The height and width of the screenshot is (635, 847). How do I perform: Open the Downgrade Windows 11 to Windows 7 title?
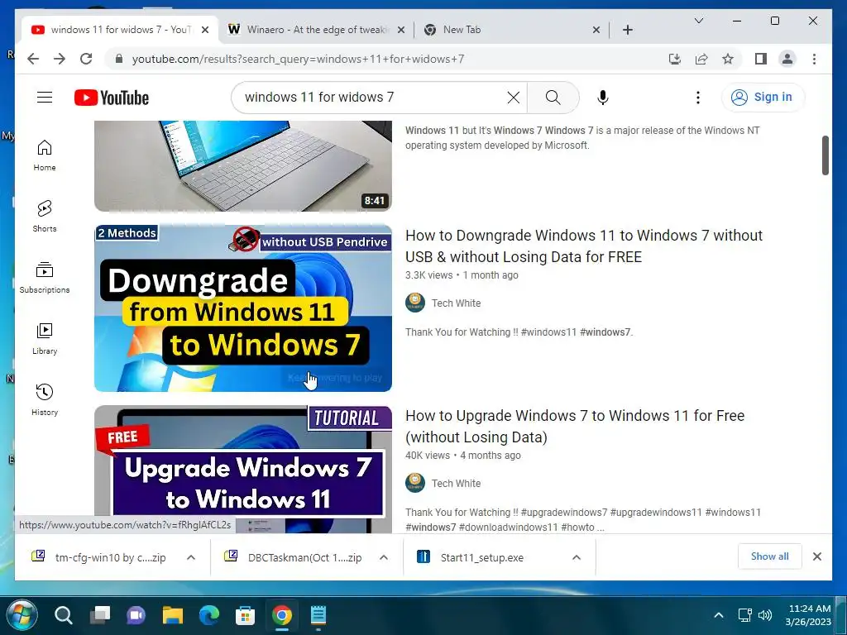[584, 246]
